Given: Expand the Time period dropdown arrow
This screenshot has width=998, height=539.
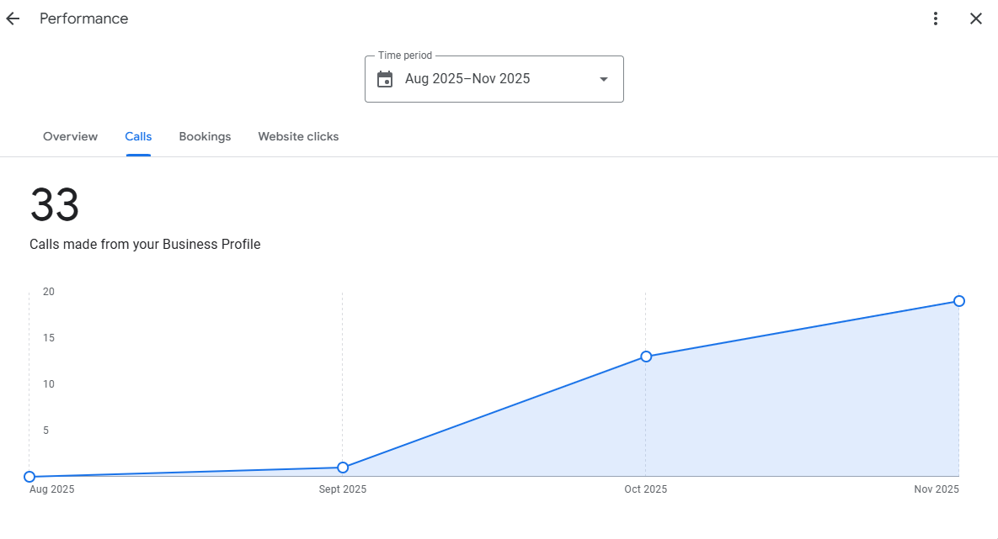Looking at the screenshot, I should [x=603, y=79].
